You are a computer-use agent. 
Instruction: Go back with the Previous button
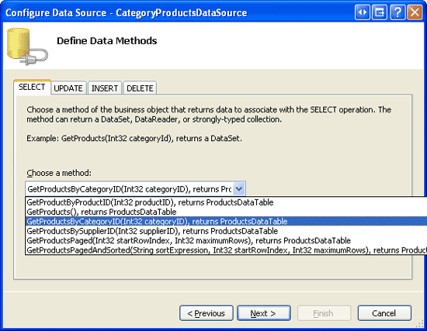pyautogui.click(x=207, y=313)
